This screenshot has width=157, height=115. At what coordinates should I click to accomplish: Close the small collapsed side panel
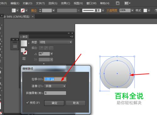17,40
